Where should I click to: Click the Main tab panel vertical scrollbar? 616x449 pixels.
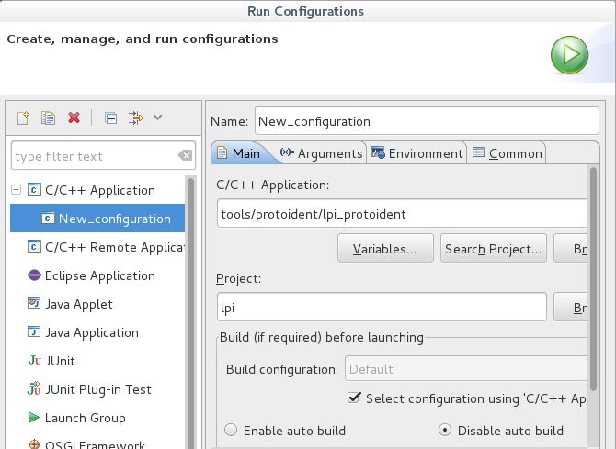click(x=593, y=278)
